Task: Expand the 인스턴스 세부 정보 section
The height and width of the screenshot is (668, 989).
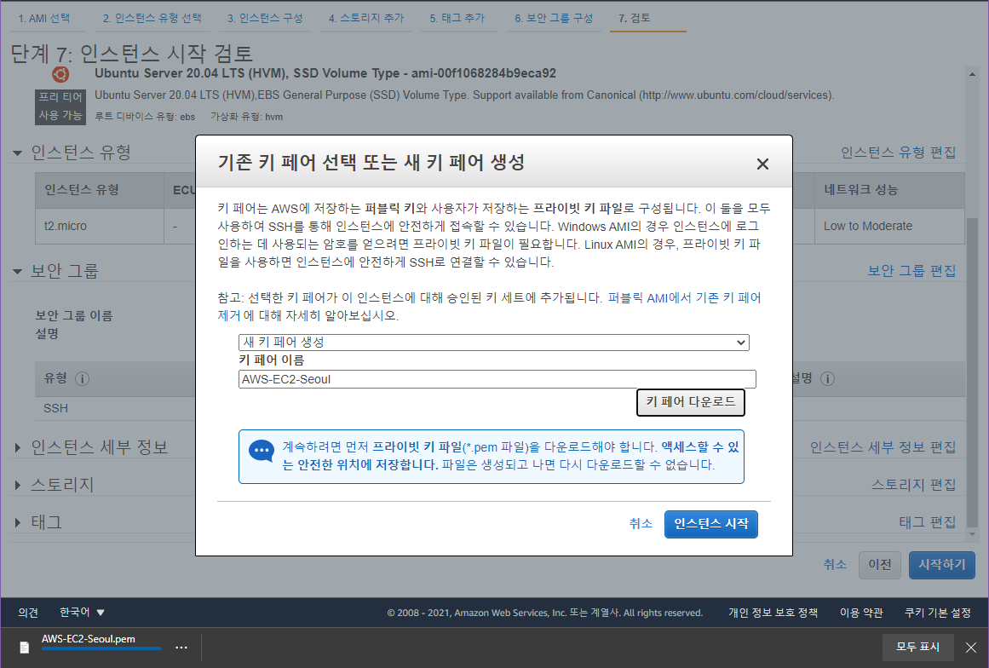Action: click(x=18, y=448)
